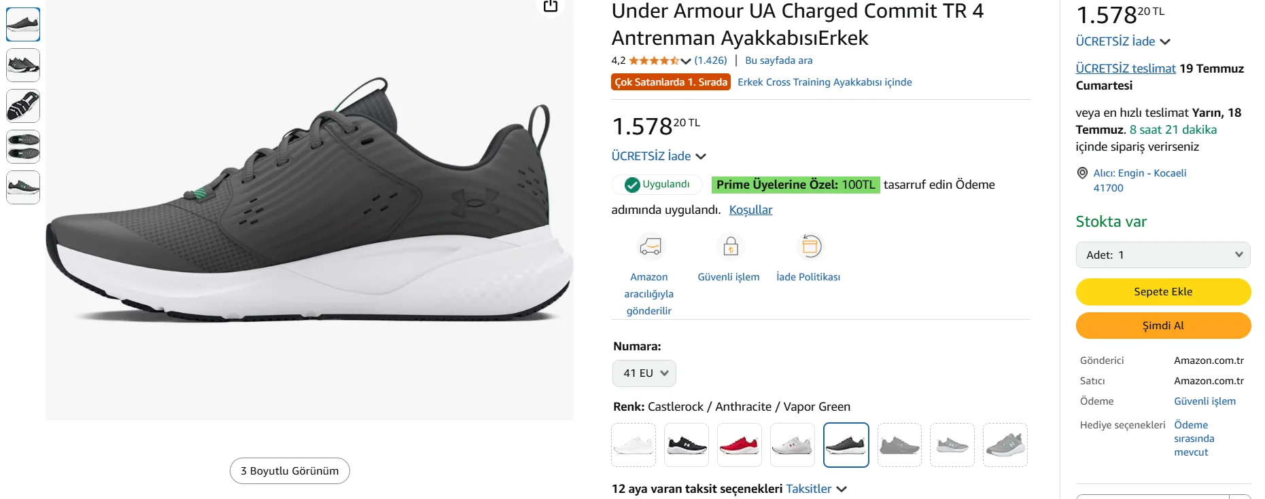Open Erkek Cross Training Ayakkabısı category link
Screen dimensions: 1265x499
[x=825, y=82]
